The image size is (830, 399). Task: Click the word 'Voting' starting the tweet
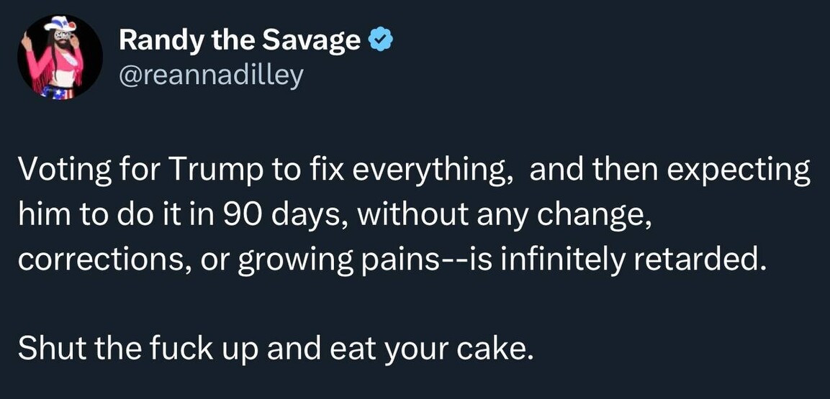coord(54,171)
